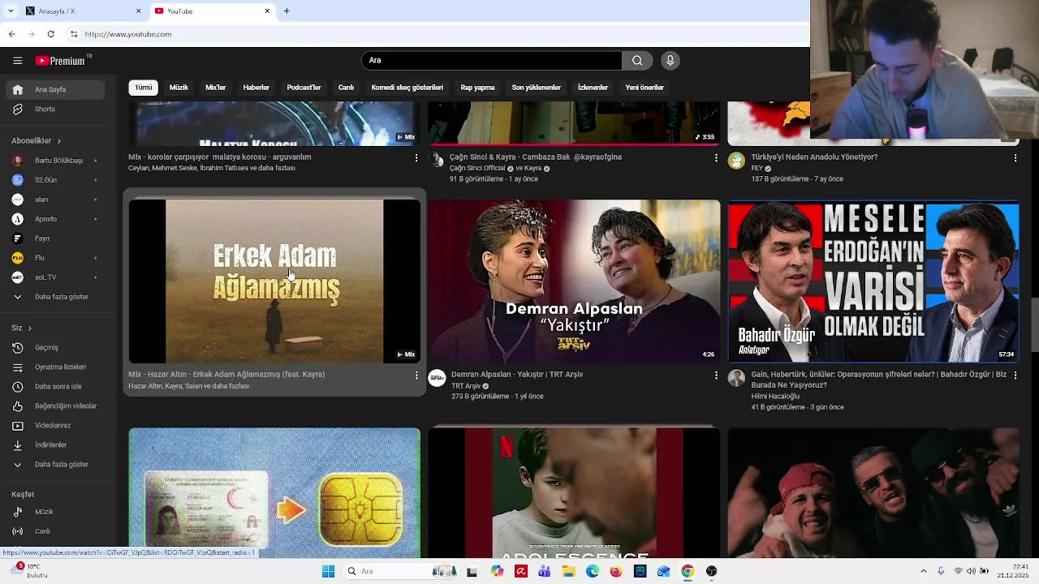Image resolution: width=1039 pixels, height=584 pixels.
Task: Open volume settings in system tray
Action: tap(973, 571)
